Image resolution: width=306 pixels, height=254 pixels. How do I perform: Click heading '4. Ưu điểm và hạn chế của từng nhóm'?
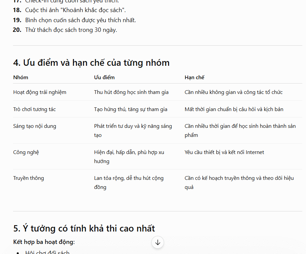[x=91, y=62]
